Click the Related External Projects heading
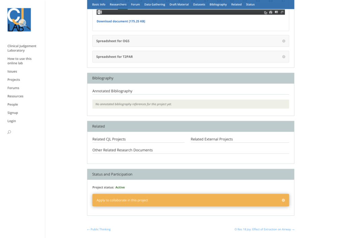The height and width of the screenshot is (238, 345). [212, 139]
